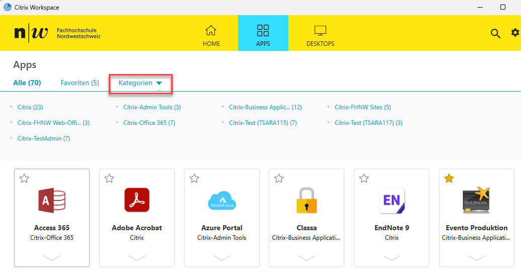Viewport: 521px width, 271px height.
Task: Open the Citrix-FHNW Sites (5) category link
Action: [362, 107]
